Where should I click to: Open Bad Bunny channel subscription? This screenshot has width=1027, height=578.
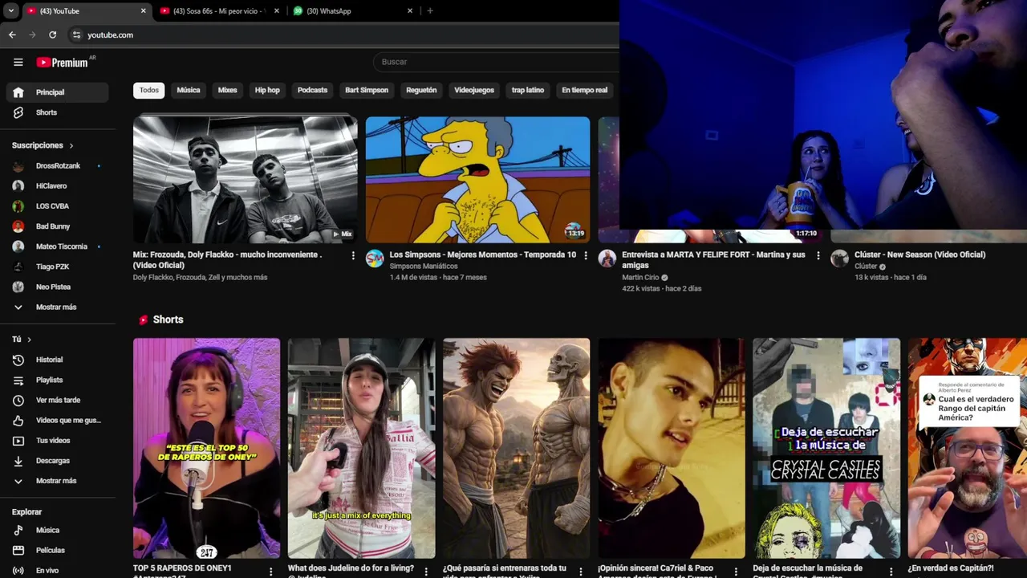56,226
